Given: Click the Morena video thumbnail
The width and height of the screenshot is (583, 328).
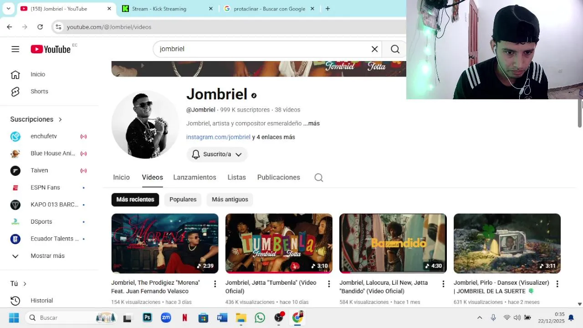Looking at the screenshot, I should (165, 243).
